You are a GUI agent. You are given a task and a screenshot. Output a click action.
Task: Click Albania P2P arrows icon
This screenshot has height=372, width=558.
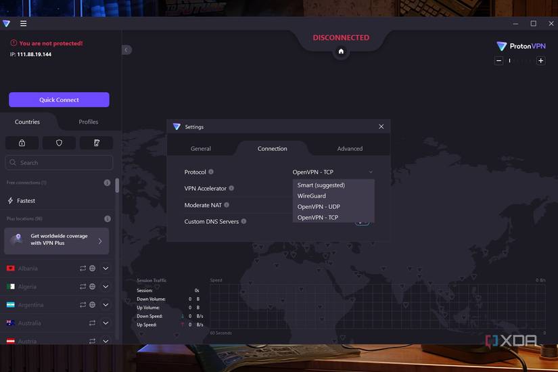pyautogui.click(x=83, y=268)
